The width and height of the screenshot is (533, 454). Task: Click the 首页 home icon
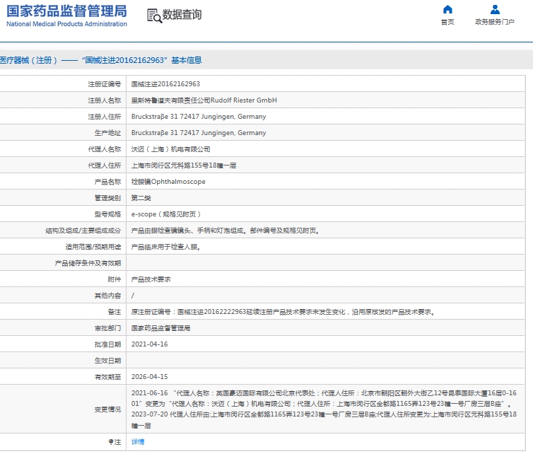[x=447, y=9]
